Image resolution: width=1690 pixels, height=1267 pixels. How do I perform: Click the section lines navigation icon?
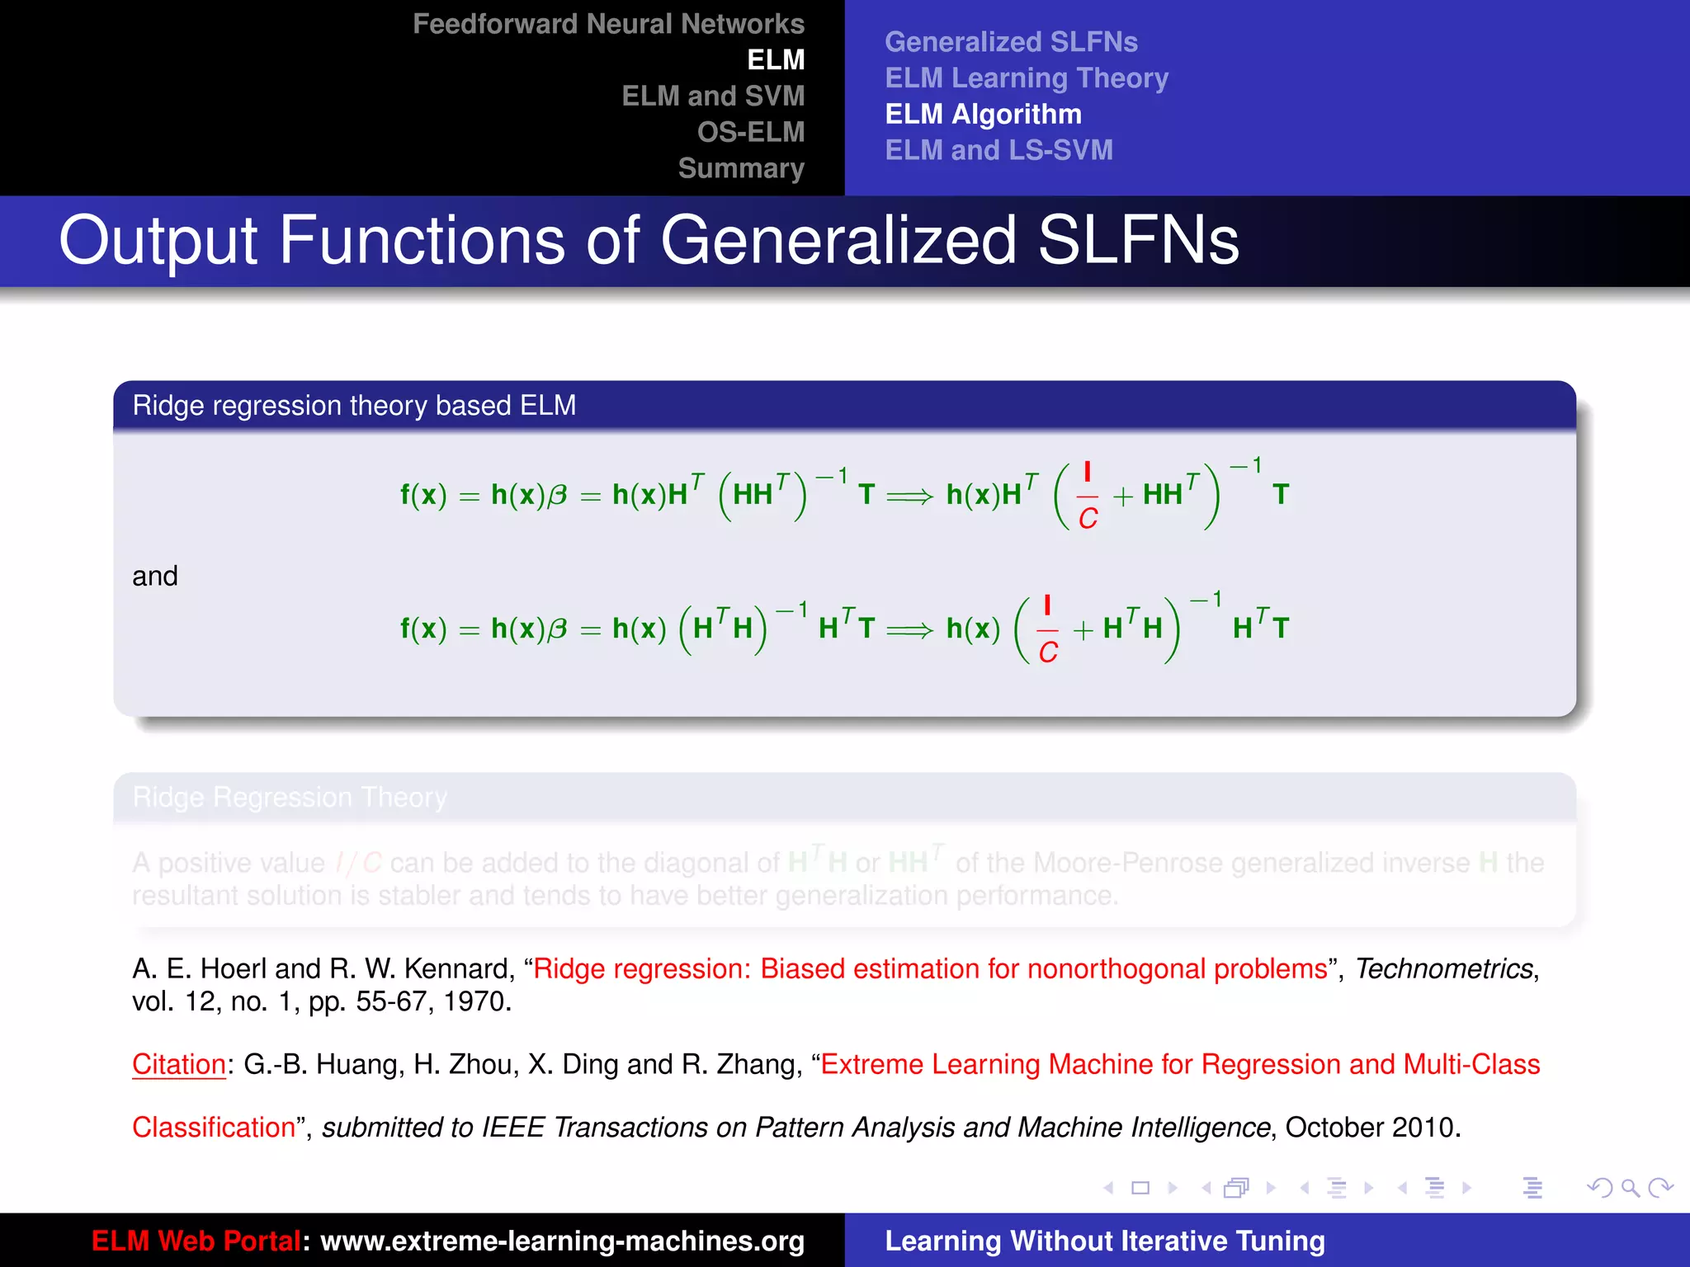[1435, 1188]
